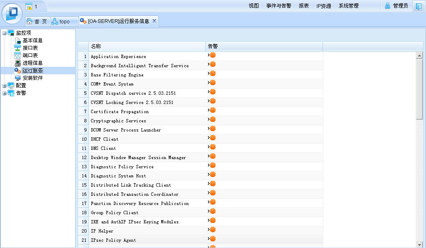The width and height of the screenshot is (426, 248).
Task: Open the 事件与告警 menu
Action: coord(279,6)
